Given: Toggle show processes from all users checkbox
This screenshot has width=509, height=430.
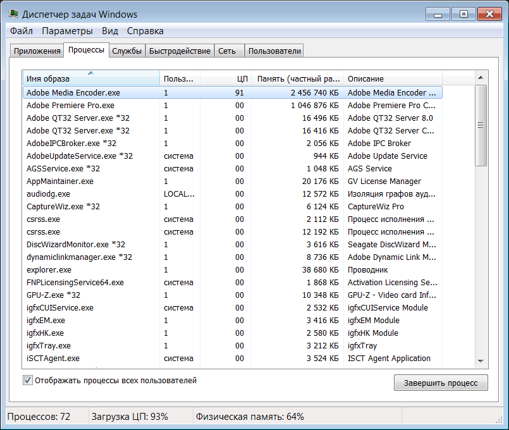Looking at the screenshot, I should (x=28, y=380).
